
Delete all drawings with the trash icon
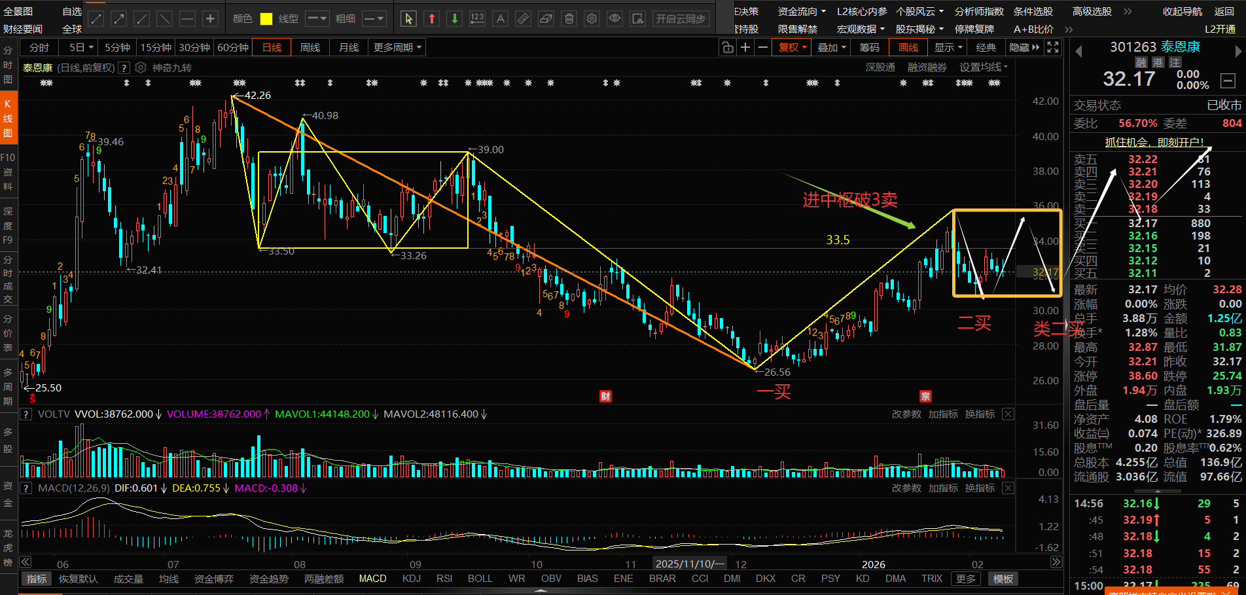569,19
